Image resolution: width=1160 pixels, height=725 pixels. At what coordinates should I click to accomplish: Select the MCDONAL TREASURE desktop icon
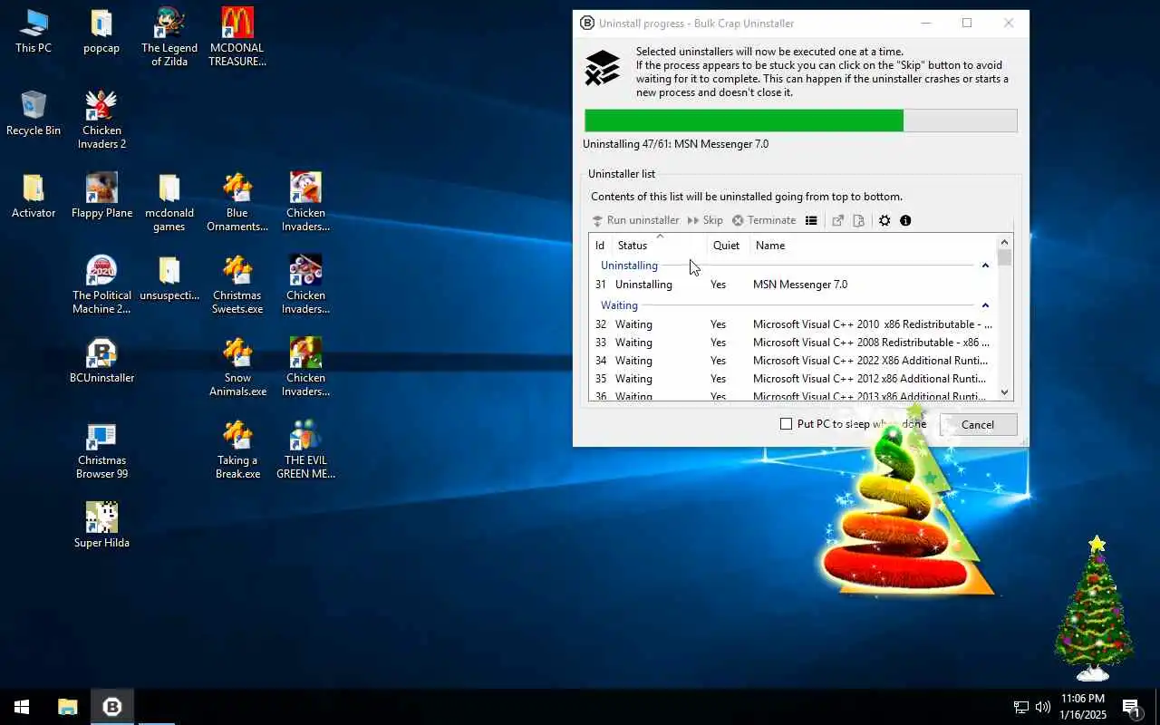[x=237, y=37]
